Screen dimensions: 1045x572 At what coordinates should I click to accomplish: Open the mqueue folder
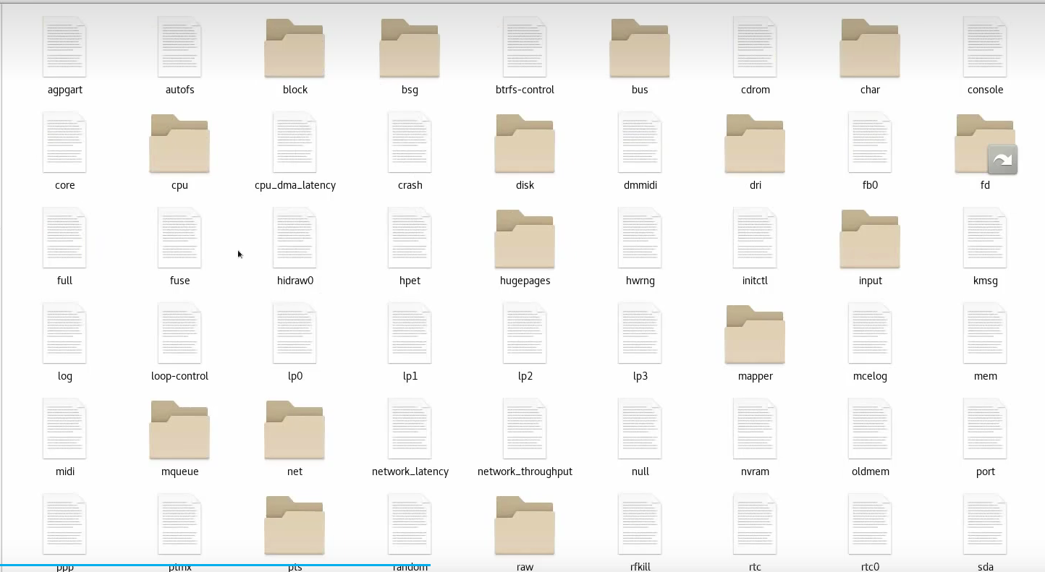[x=179, y=430]
